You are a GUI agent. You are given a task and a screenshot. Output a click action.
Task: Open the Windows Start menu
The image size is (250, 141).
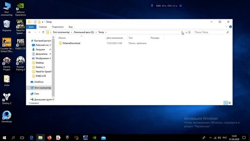(4, 137)
